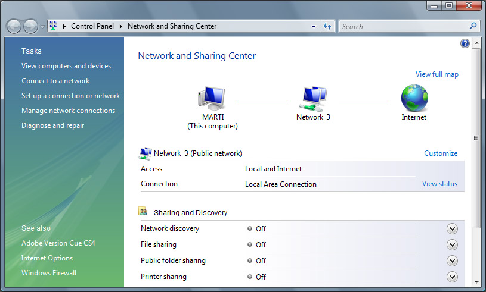Click View full map link
This screenshot has height=292, width=486.
click(437, 74)
